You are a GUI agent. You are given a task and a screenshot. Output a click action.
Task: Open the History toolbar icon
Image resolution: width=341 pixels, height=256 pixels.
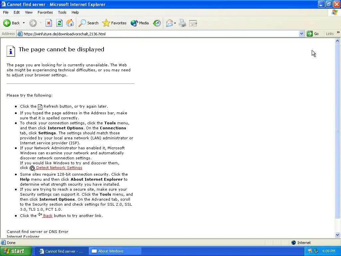tap(157, 23)
